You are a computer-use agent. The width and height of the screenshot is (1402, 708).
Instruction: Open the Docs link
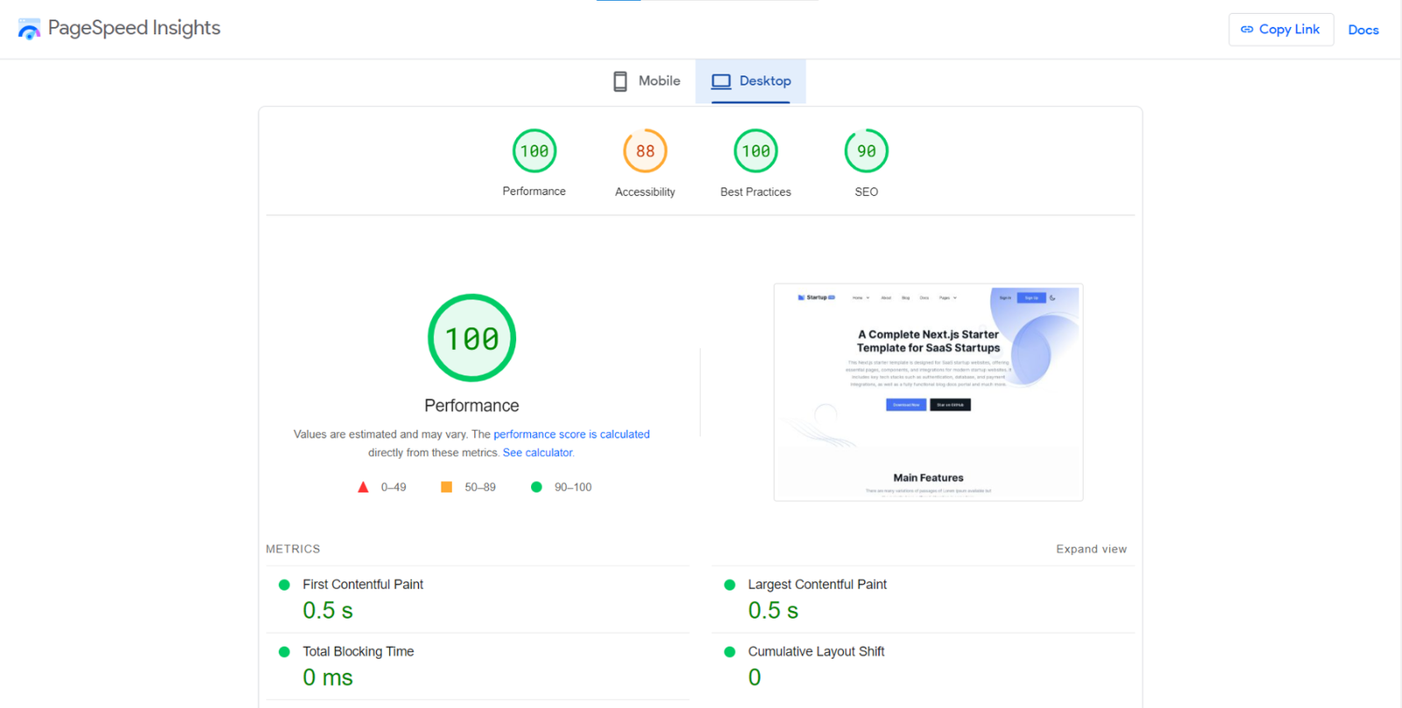pos(1363,30)
